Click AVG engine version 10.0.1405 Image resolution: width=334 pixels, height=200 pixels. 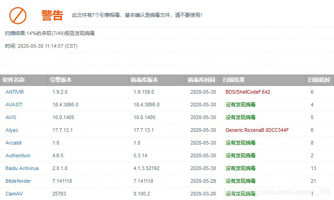(x=63, y=117)
